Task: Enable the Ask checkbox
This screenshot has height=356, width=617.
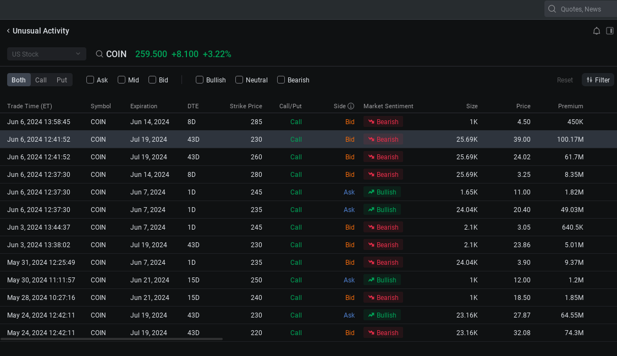Action: 90,80
